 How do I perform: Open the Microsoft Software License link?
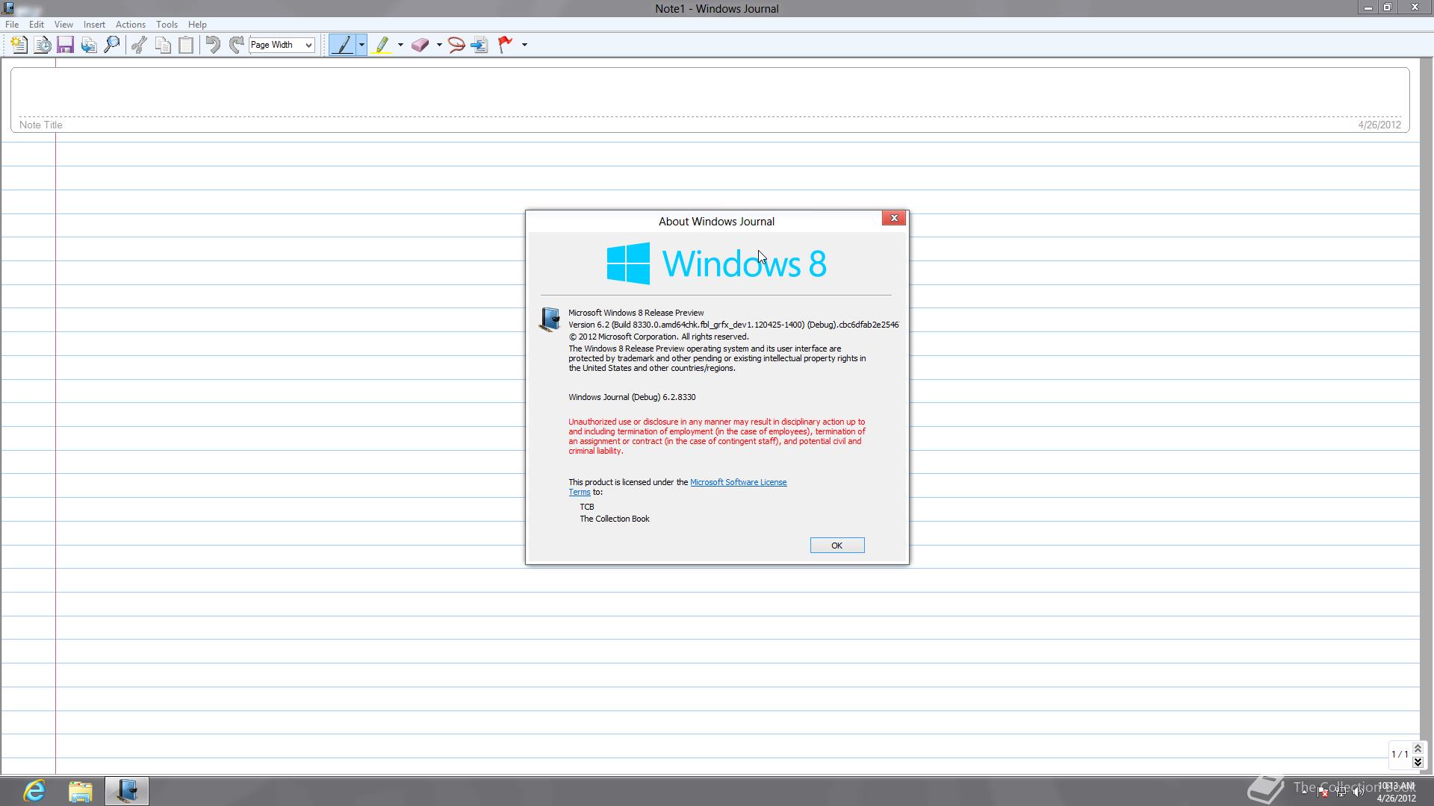738,482
